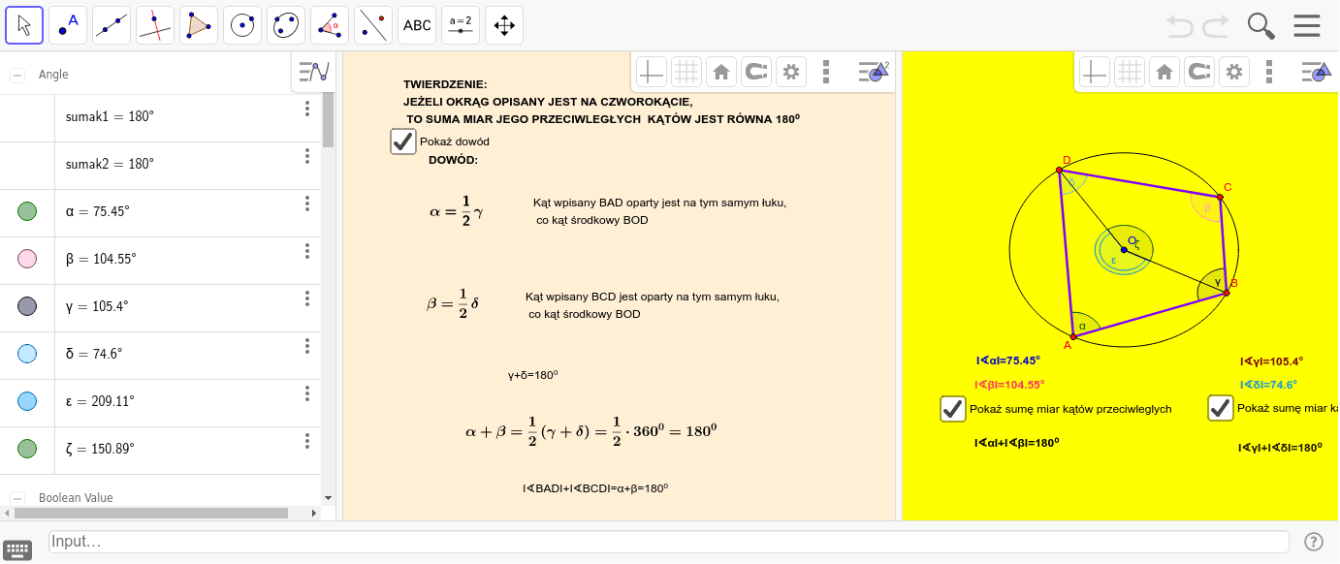Select the Reflect about Line tool
This screenshot has height=564, width=1340.
[x=373, y=25]
